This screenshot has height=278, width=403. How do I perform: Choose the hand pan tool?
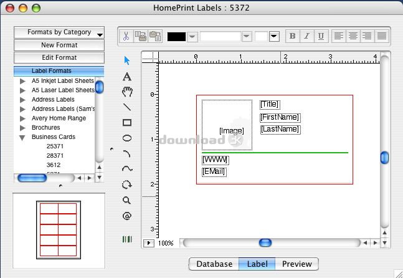pyautogui.click(x=127, y=92)
